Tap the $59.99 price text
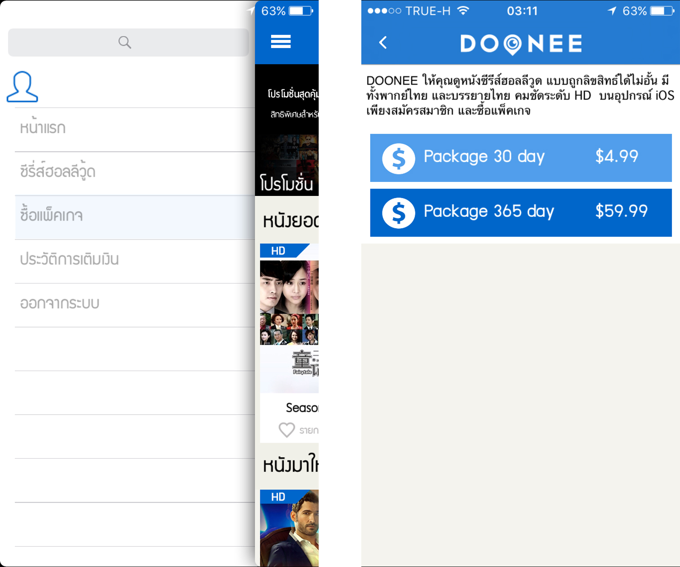This screenshot has width=680, height=567. click(621, 211)
